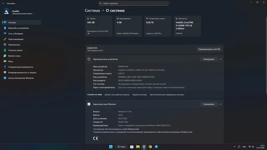This screenshot has width=267, height=150.
Task: Collapse Характеристики устройства section chevron
Action: tap(221, 59)
